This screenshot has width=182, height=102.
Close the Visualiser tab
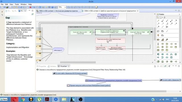(69, 66)
